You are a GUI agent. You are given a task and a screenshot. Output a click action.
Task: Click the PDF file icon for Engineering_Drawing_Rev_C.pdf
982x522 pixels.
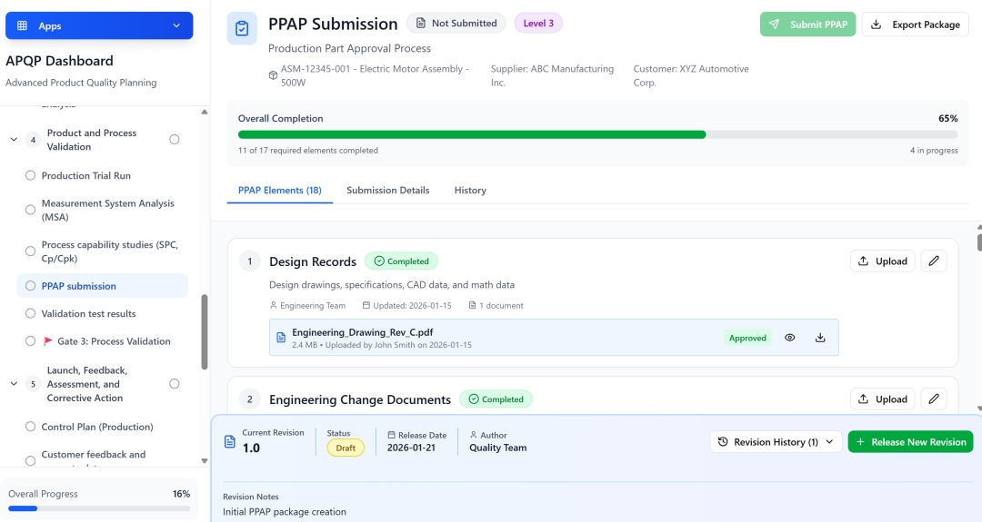point(281,338)
